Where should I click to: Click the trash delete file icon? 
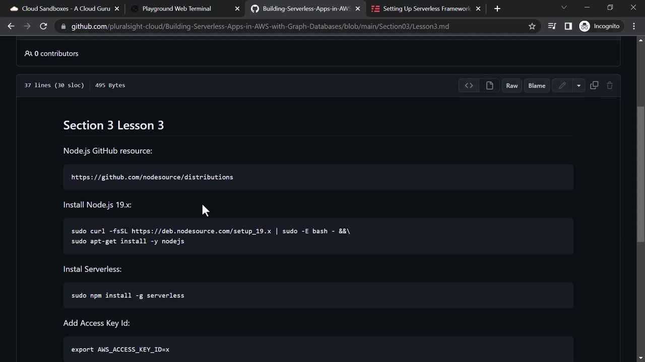[x=610, y=85]
